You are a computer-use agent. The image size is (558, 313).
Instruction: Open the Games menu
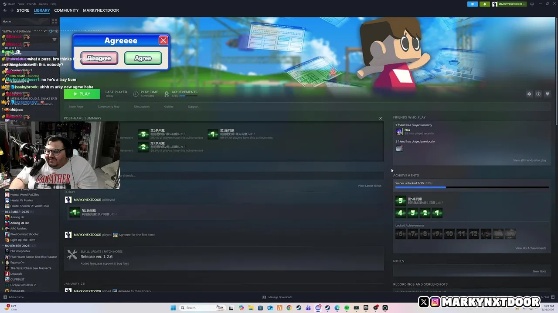point(43,4)
